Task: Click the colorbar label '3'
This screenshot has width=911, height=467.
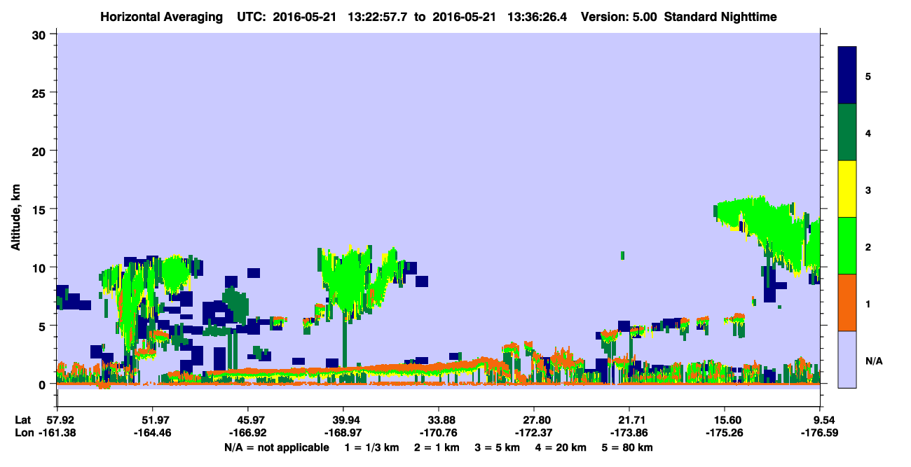Action: [x=868, y=189]
